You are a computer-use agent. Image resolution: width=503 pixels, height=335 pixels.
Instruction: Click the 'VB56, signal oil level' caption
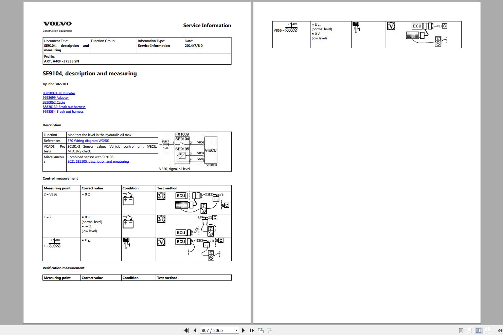tap(175, 169)
